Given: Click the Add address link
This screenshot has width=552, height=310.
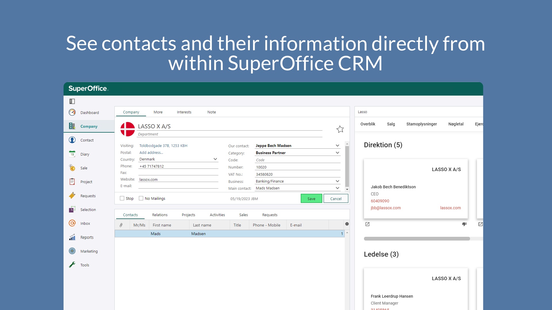Looking at the screenshot, I should [151, 152].
